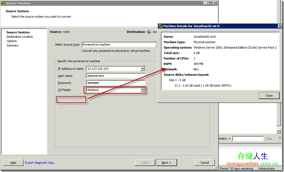Click the RAM value 384 MB
The height and width of the screenshot is (172, 284).
[x=198, y=64]
